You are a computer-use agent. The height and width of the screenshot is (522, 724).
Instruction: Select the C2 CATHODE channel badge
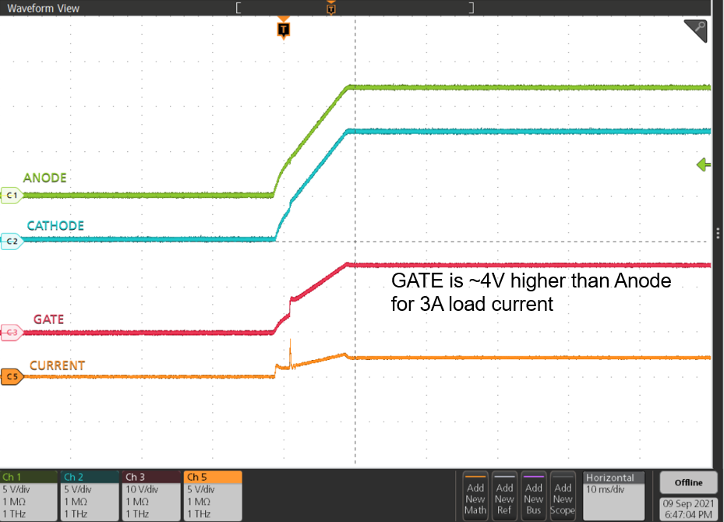click(11, 242)
